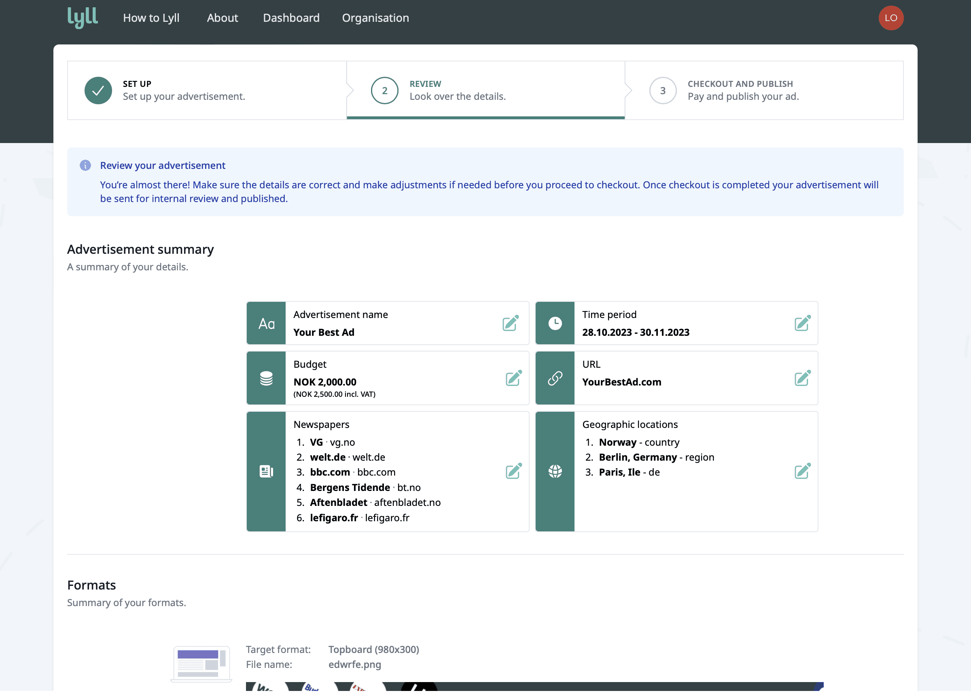Screen dimensions: 971x695
Task: Click the Norway - country location
Action: (x=639, y=442)
